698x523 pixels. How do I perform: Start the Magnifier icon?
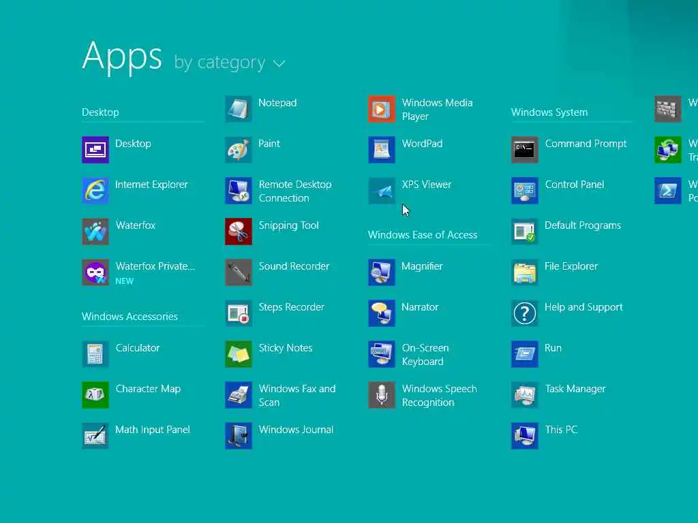tap(382, 272)
